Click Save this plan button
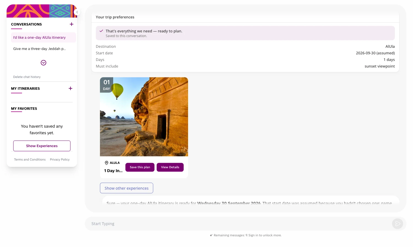This screenshot has width=413, height=247. 140,167
